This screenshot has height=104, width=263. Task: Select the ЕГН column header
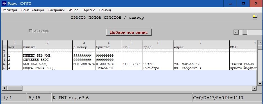pyautogui.click(x=132, y=47)
